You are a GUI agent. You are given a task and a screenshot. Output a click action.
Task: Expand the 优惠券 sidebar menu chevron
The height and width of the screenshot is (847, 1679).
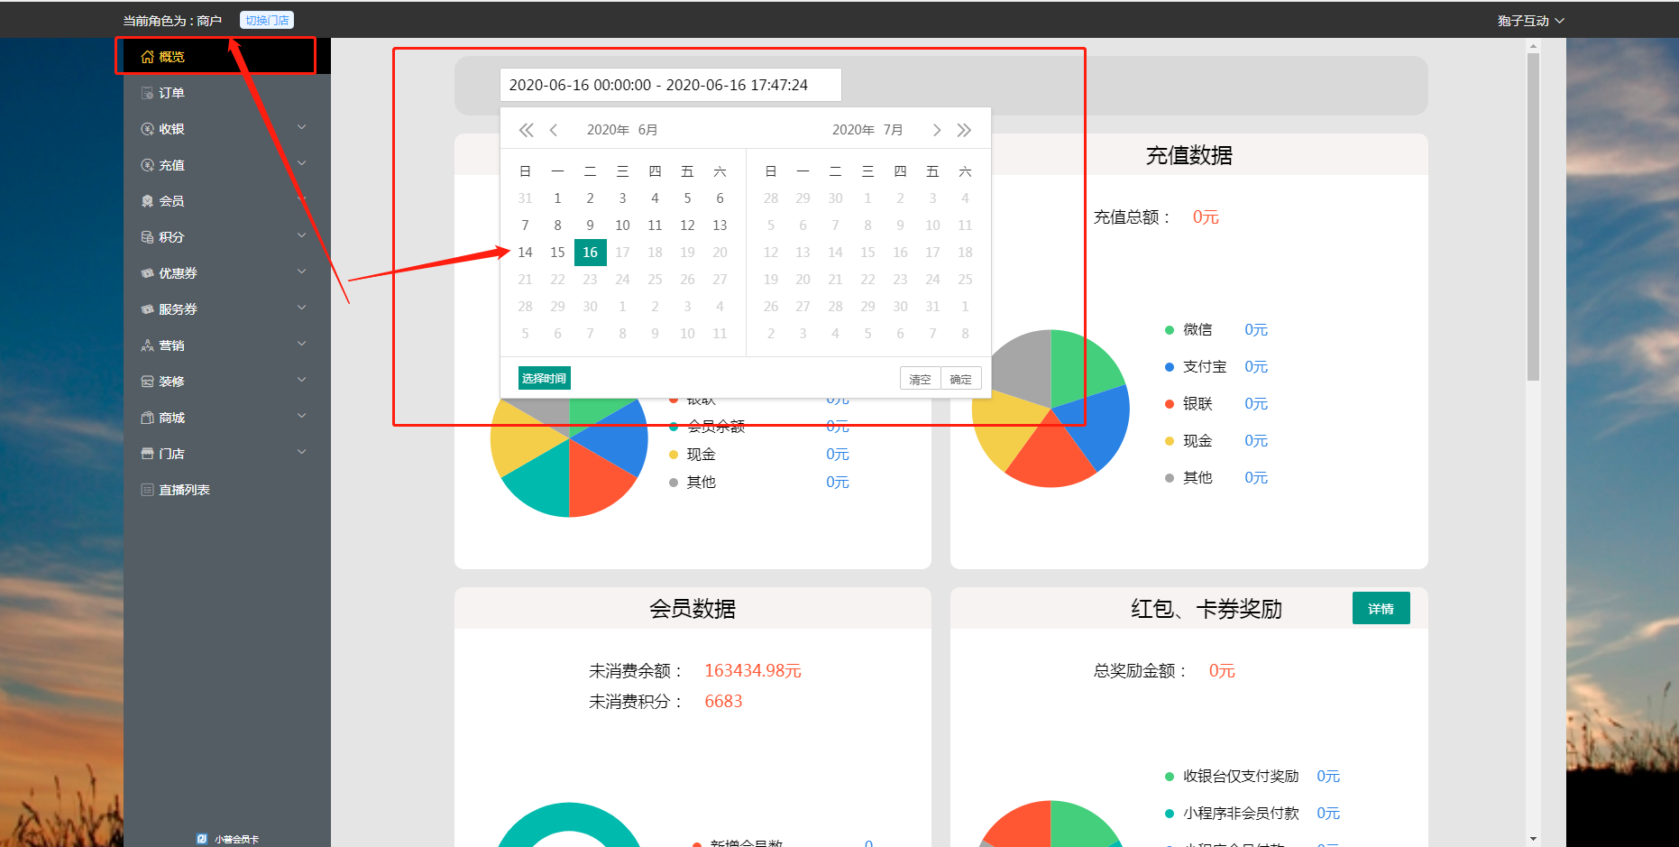(x=302, y=272)
